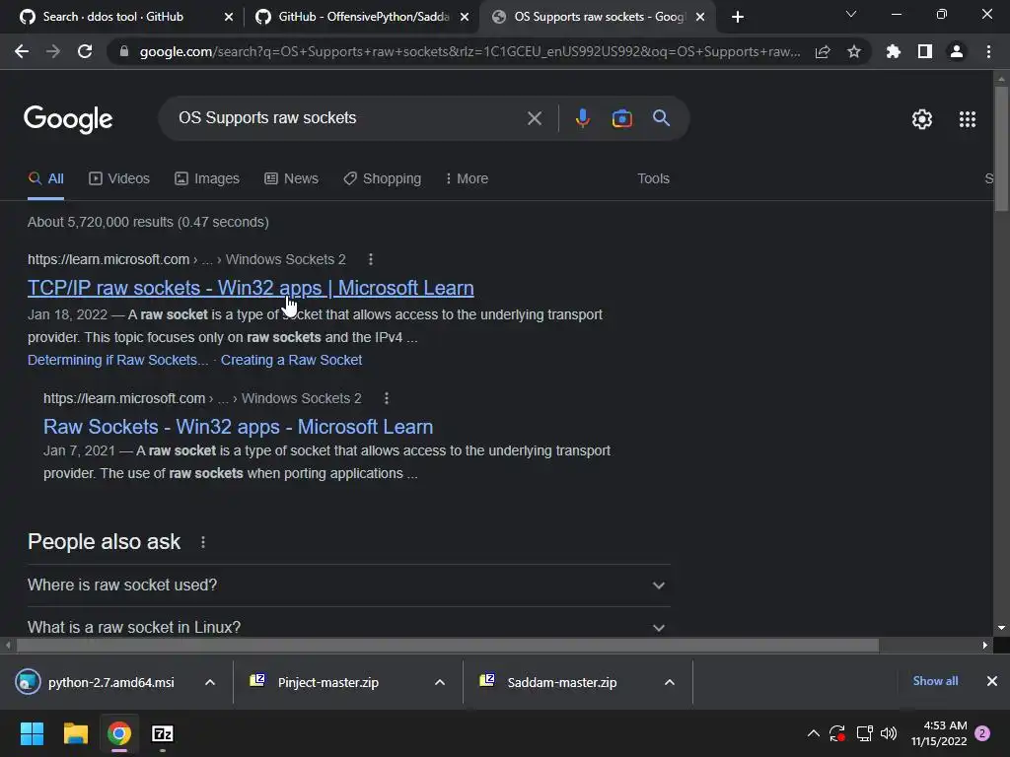Open the Google apps grid
This screenshot has width=1010, height=757.
968,119
